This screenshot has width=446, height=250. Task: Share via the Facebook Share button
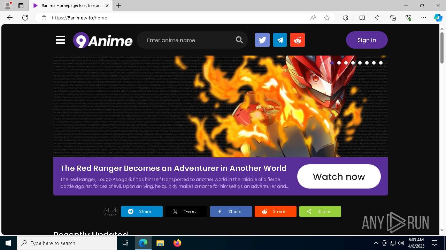pos(231,211)
